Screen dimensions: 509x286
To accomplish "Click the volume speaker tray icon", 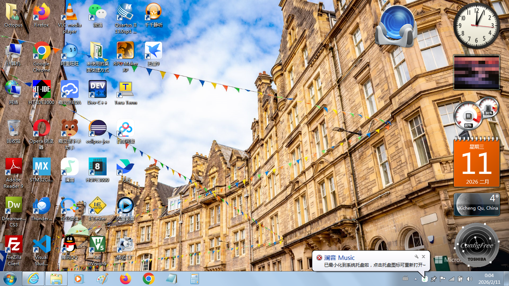I will click(469, 279).
